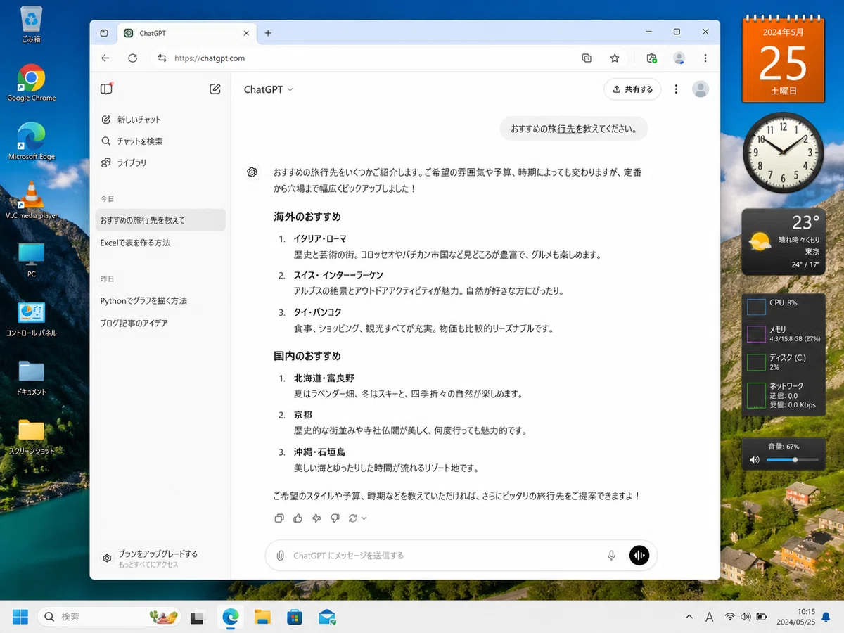Toggle the ChatGPT sidebar panel icon
Viewport: 844px width, 633px height.
coord(106,89)
